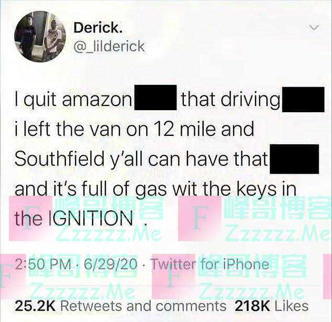The height and width of the screenshot is (322, 332).
Task: Click the censored block after driving
Action: (x=303, y=100)
